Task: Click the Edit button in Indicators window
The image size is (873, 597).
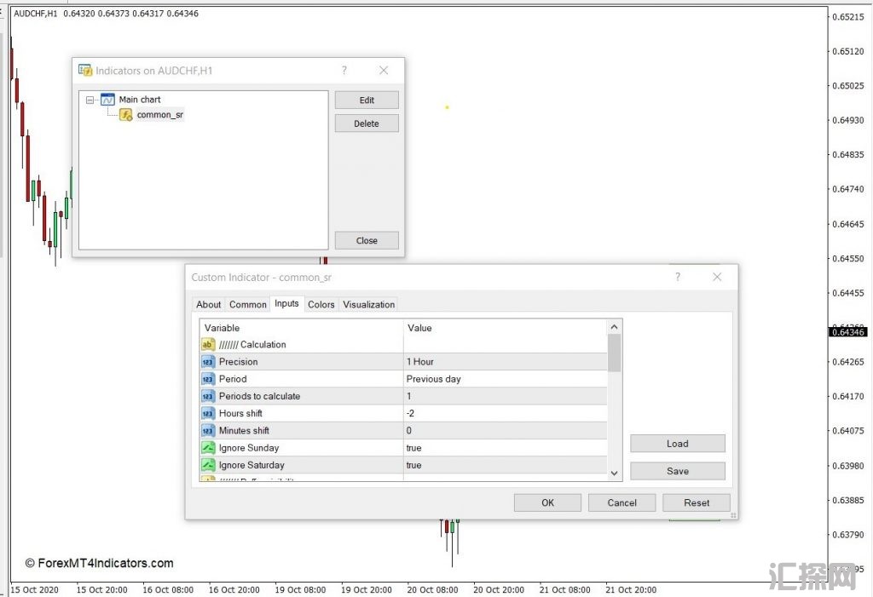Action: [x=367, y=100]
